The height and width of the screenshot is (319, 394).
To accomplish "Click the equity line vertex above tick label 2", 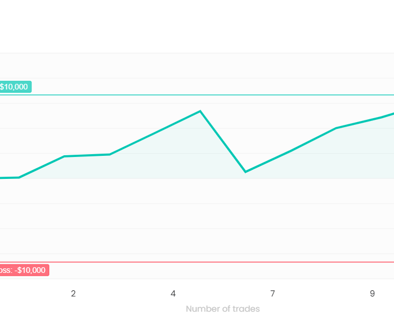I will [65, 156].
